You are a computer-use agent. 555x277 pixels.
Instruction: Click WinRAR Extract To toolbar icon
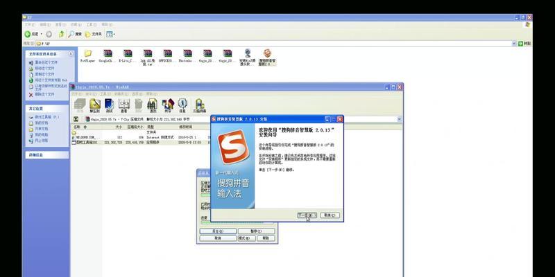[94, 105]
